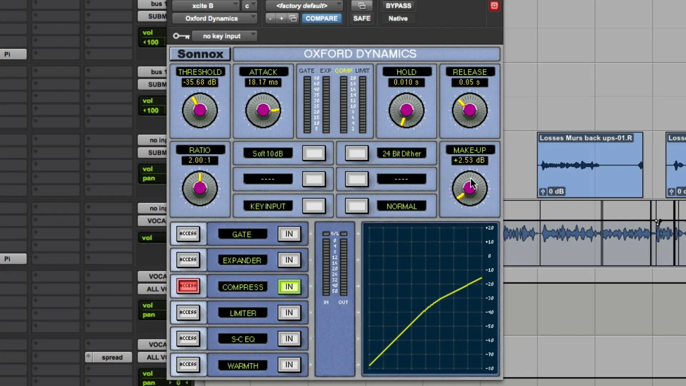This screenshot has width=686, height=386.
Task: Toggle the NORMAL mode switch
Action: point(357,206)
